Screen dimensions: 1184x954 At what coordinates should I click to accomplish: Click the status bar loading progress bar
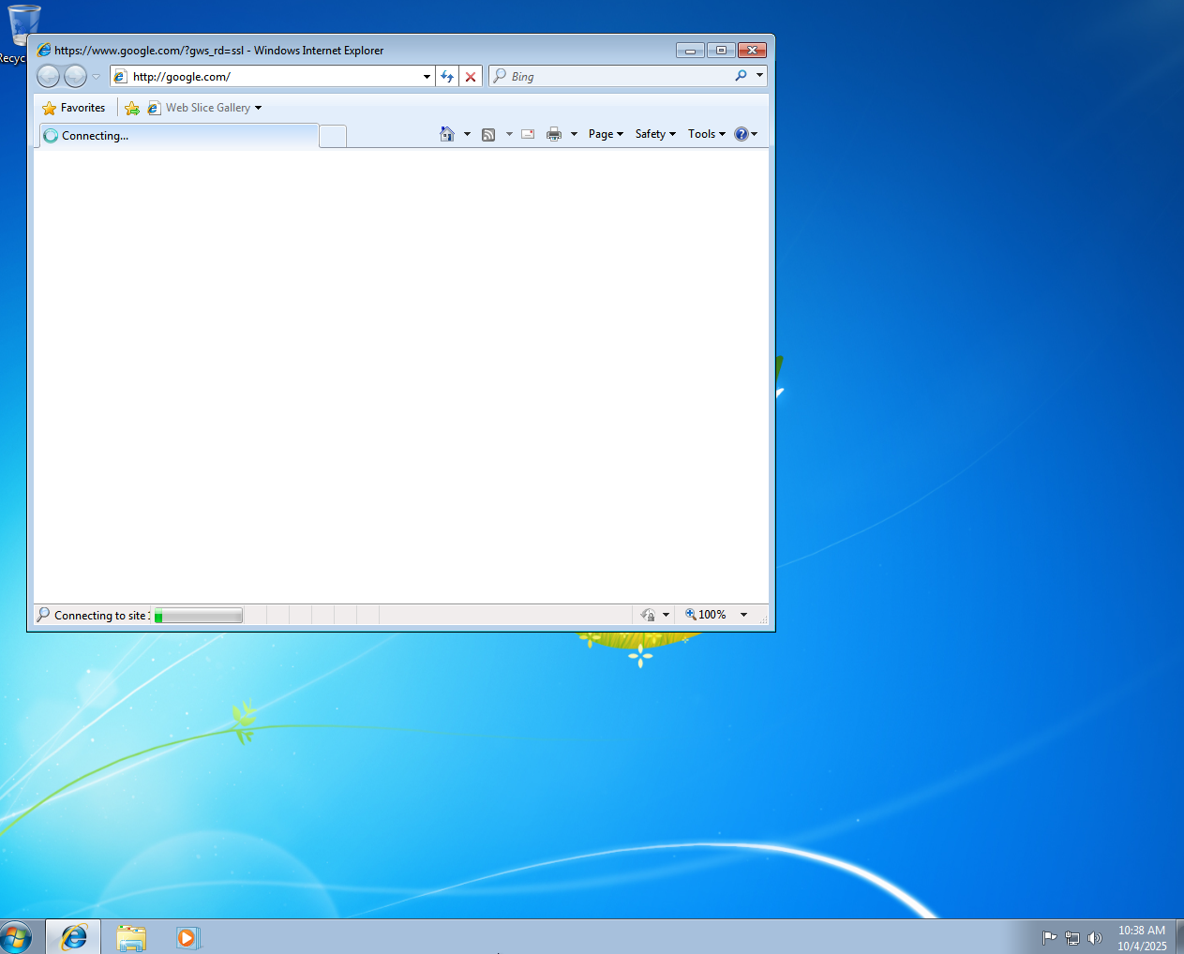[198, 616]
